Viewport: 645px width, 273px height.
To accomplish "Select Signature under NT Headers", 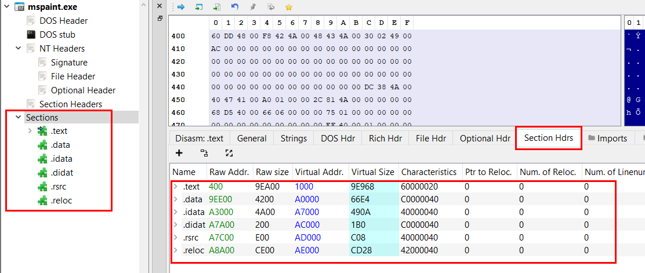I will pyautogui.click(x=69, y=63).
